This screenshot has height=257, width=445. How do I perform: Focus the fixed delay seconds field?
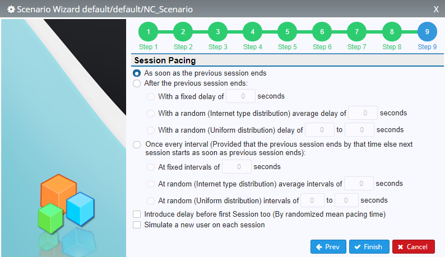pyautogui.click(x=240, y=96)
